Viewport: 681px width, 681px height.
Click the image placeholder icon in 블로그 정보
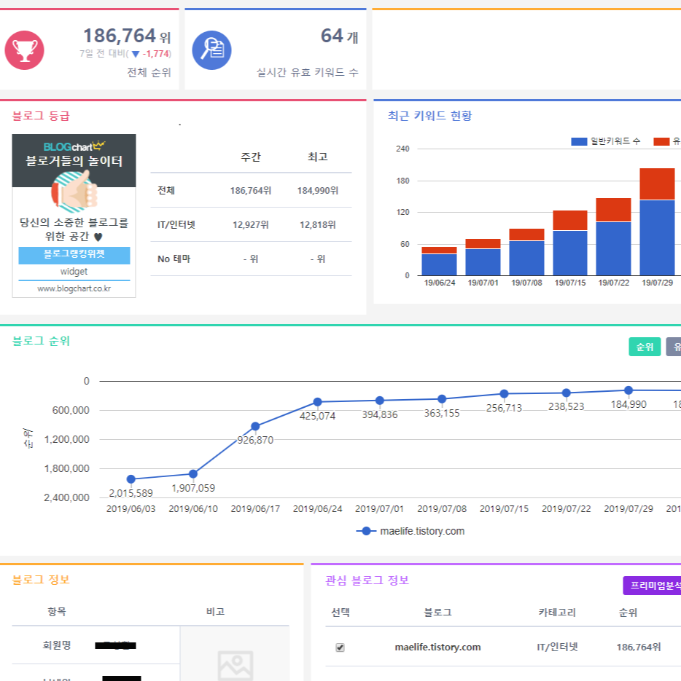click(x=236, y=666)
